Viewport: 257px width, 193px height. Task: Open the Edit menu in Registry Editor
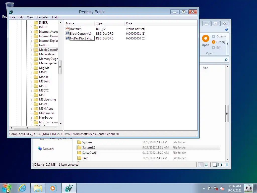(21, 17)
